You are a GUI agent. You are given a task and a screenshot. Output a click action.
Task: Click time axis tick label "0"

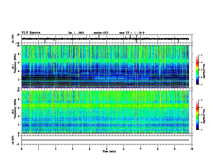pyautogui.click(x=22, y=149)
